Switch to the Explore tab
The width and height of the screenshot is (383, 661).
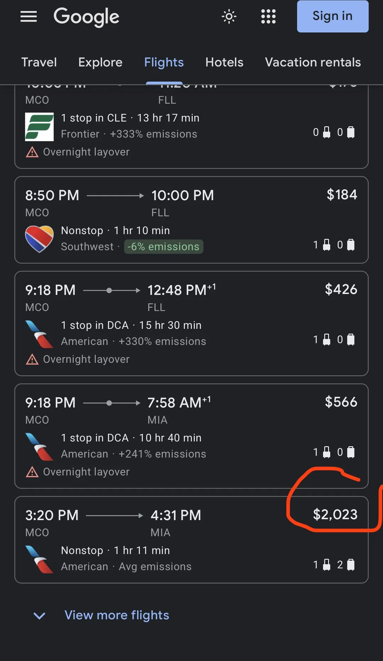[x=100, y=62]
